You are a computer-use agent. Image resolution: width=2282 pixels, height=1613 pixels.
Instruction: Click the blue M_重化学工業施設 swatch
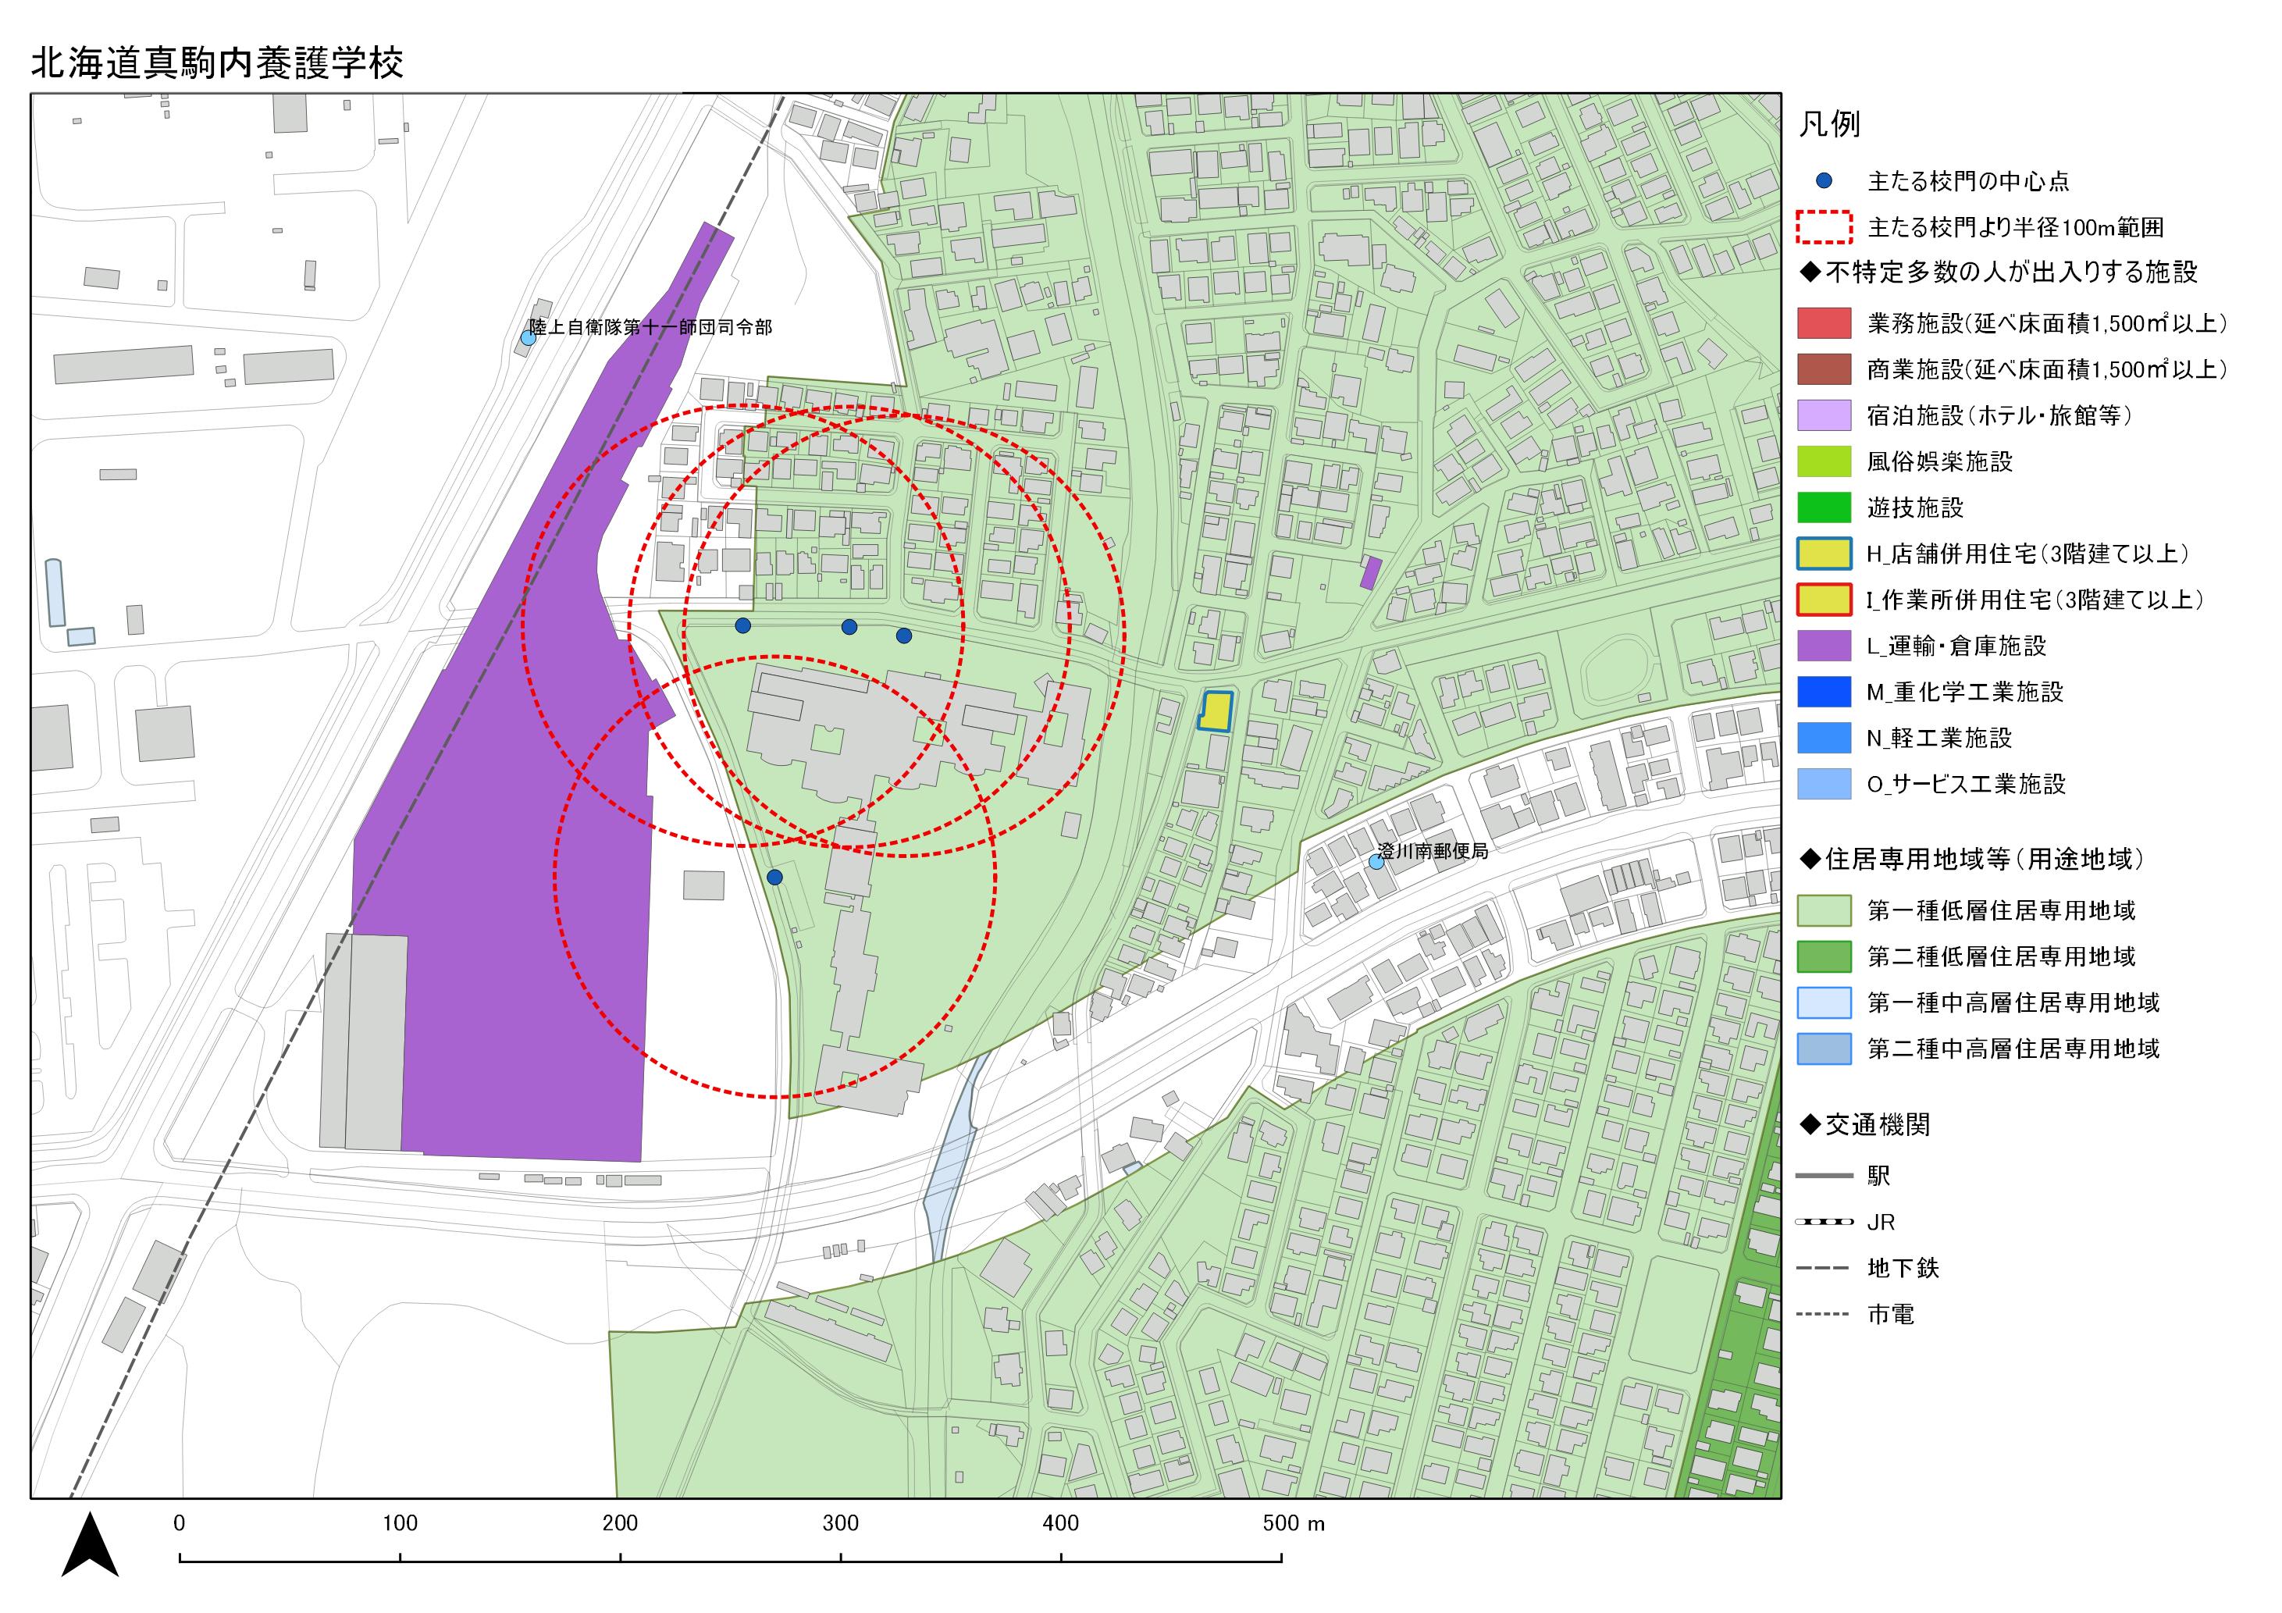tap(1824, 692)
